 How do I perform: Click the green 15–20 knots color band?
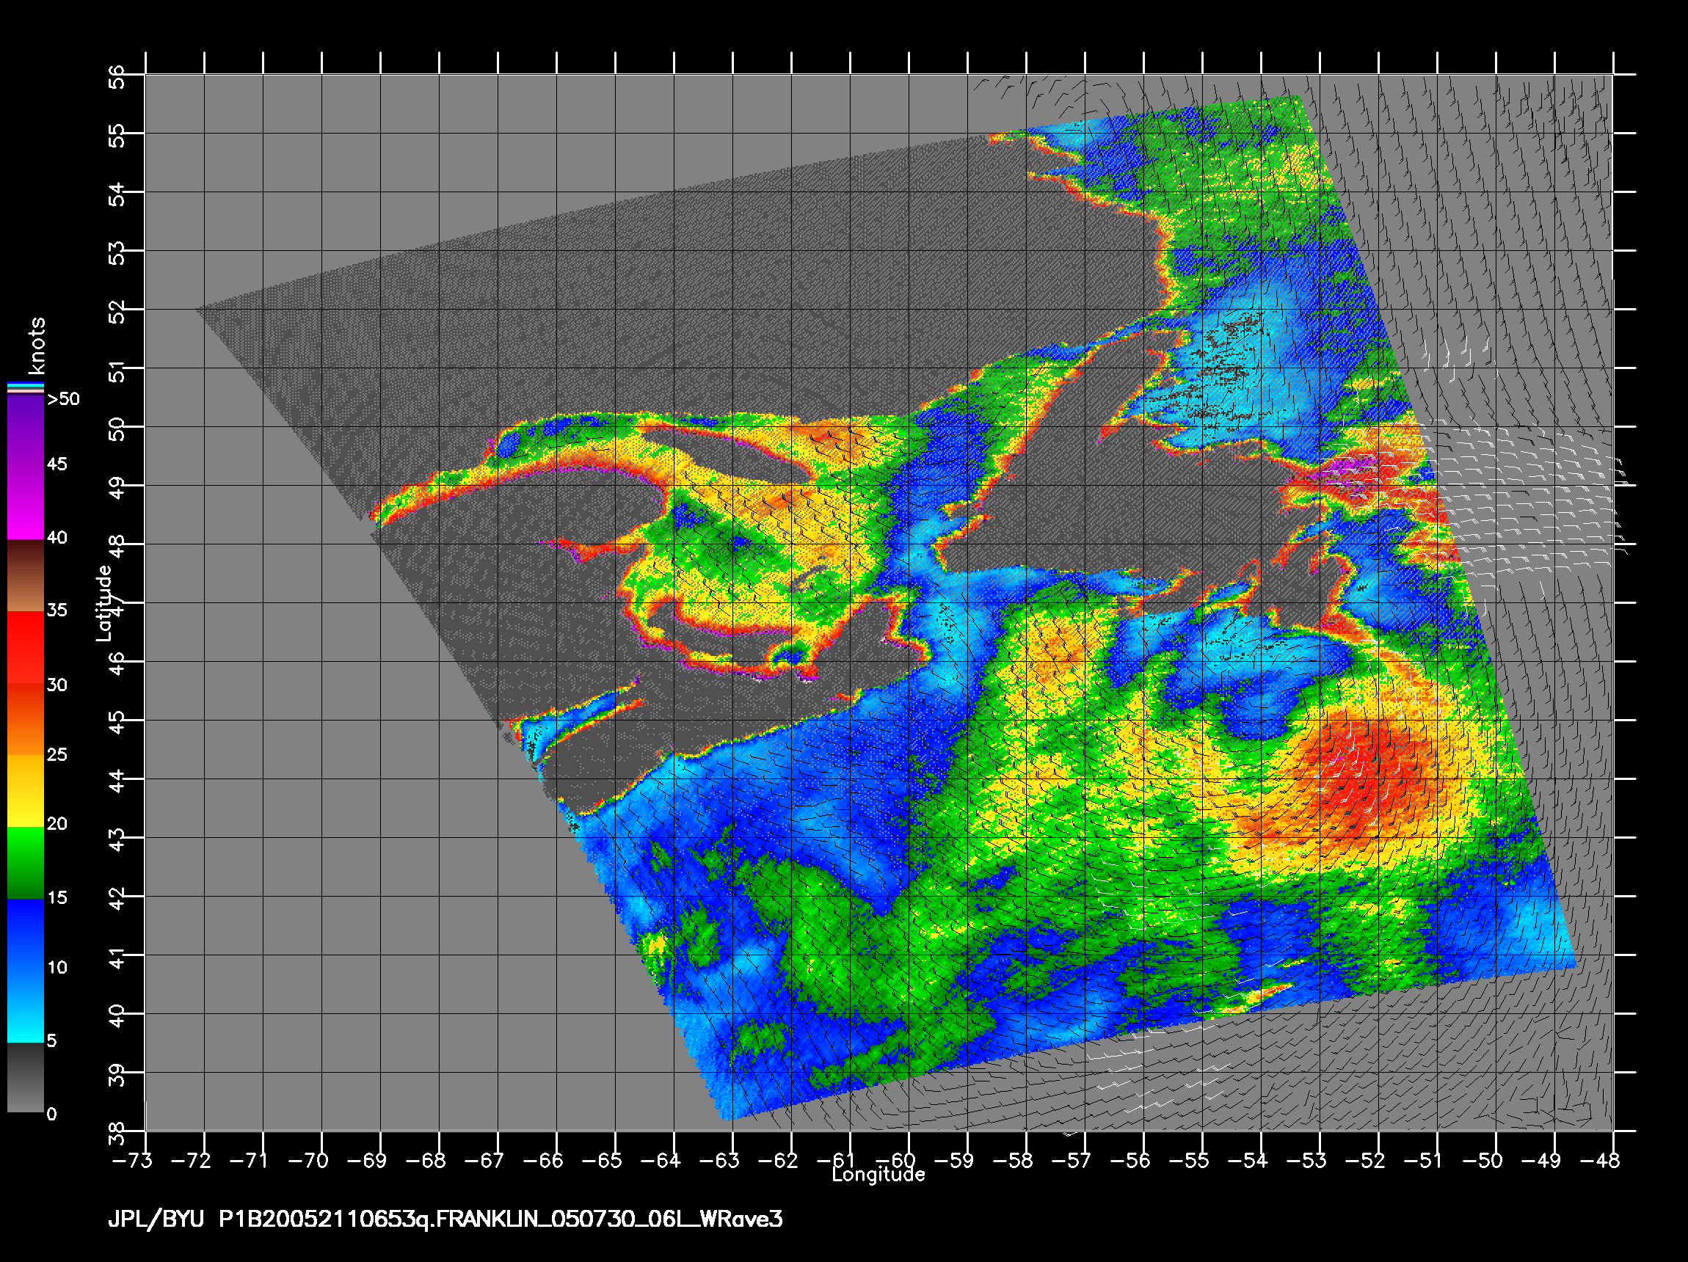coord(25,863)
